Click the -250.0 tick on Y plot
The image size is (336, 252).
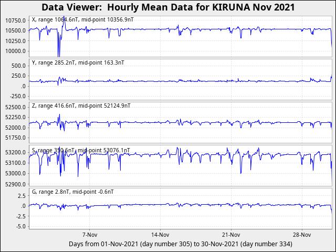(x=17, y=96)
